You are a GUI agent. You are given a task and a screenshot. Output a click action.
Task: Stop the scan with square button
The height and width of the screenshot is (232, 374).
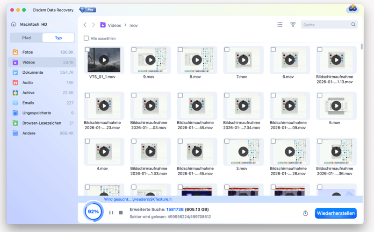[x=121, y=213]
